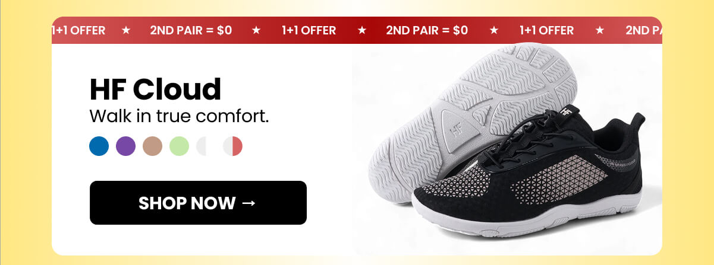
Task: Select the white and red split swatch
Action: tap(232, 146)
